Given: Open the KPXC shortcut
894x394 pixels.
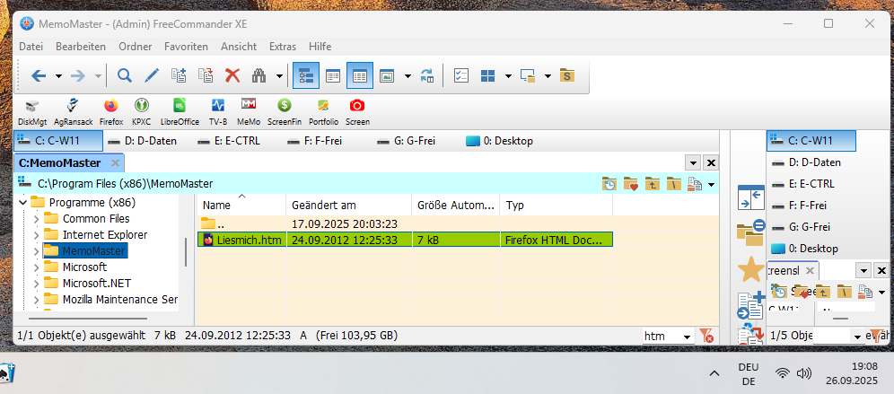Looking at the screenshot, I should tap(142, 111).
